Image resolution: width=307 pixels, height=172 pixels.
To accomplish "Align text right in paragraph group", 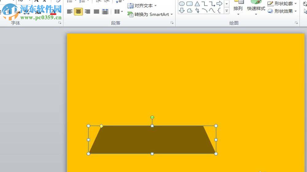I will coord(87,12).
